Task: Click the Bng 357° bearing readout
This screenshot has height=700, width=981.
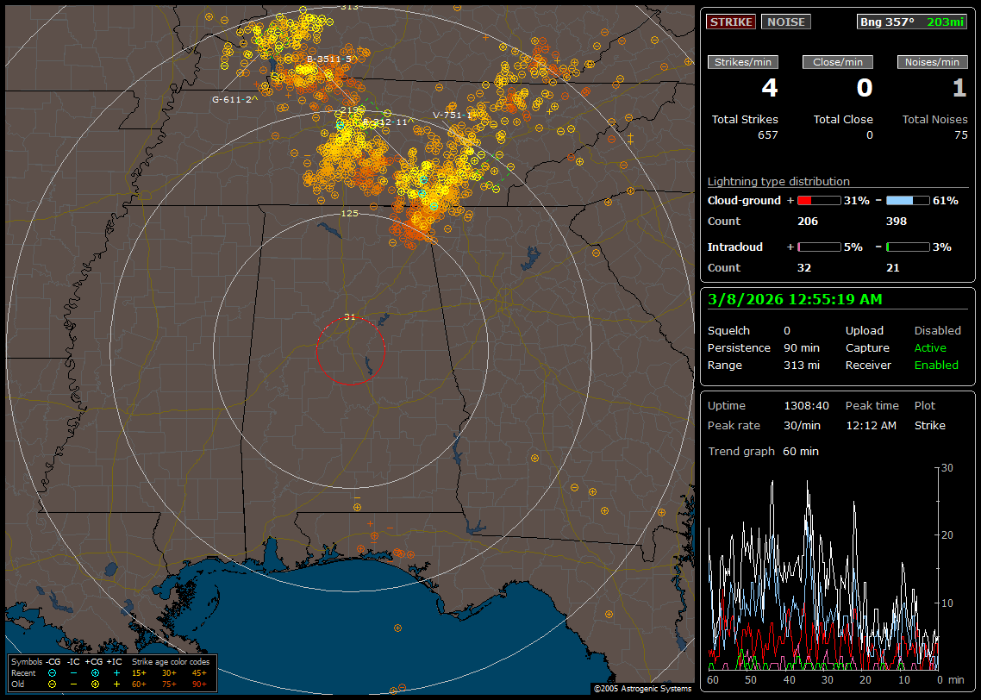Action: 886,22
